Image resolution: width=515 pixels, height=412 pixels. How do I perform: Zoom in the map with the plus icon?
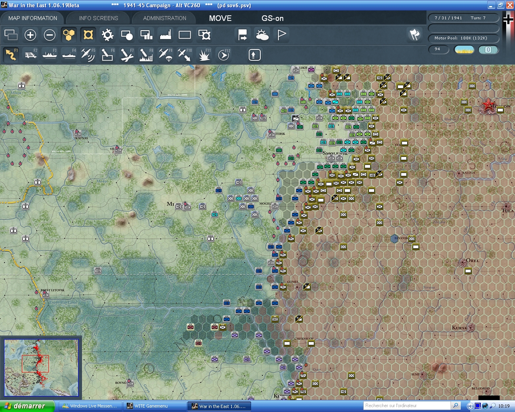[30, 35]
